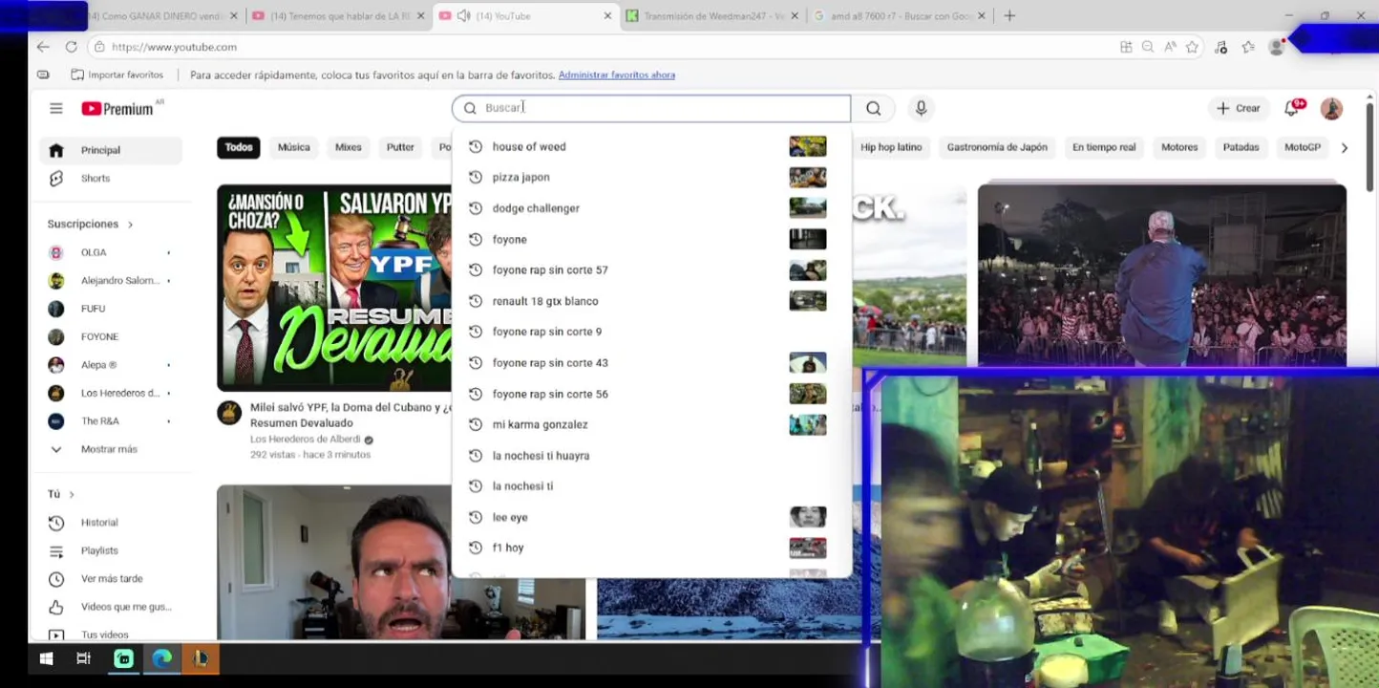Viewport: 1379px width, 688px height.
Task: Switch to amd a8 7600 Google tab
Action: pyautogui.click(x=901, y=16)
